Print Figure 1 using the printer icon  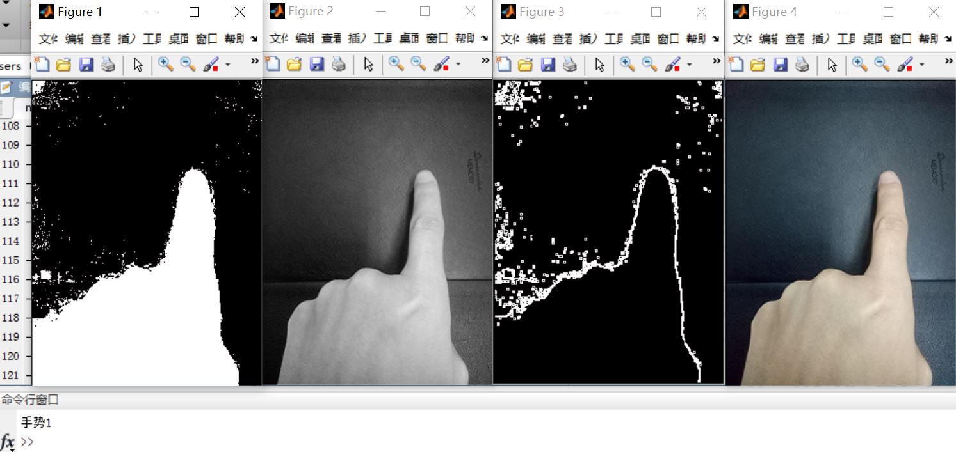(108, 64)
